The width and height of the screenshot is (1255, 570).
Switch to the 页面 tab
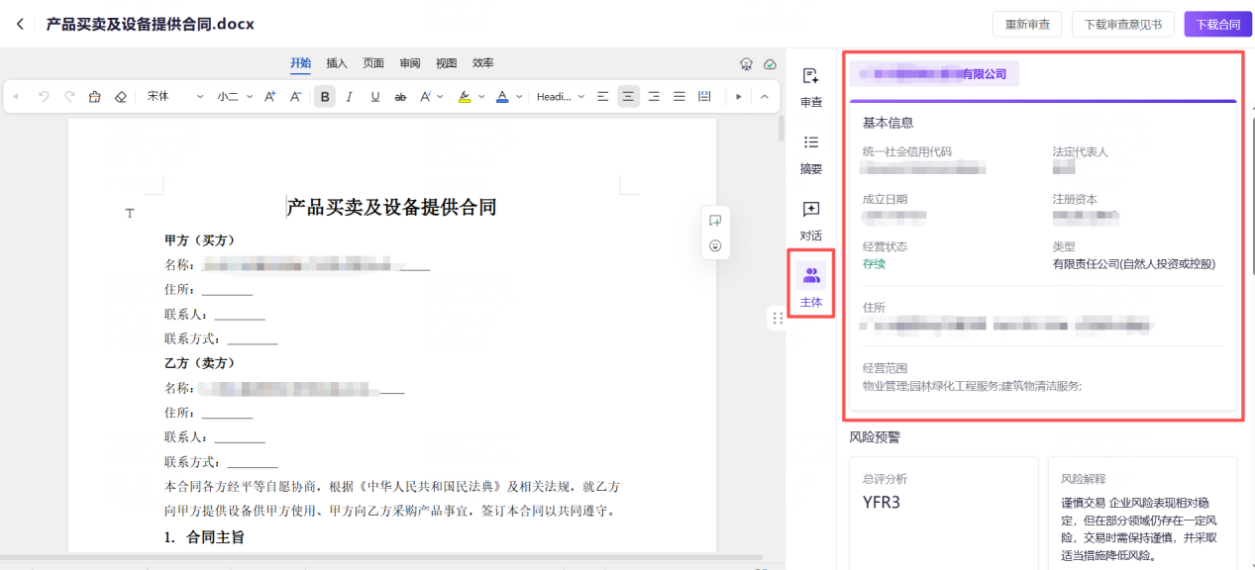click(x=373, y=63)
